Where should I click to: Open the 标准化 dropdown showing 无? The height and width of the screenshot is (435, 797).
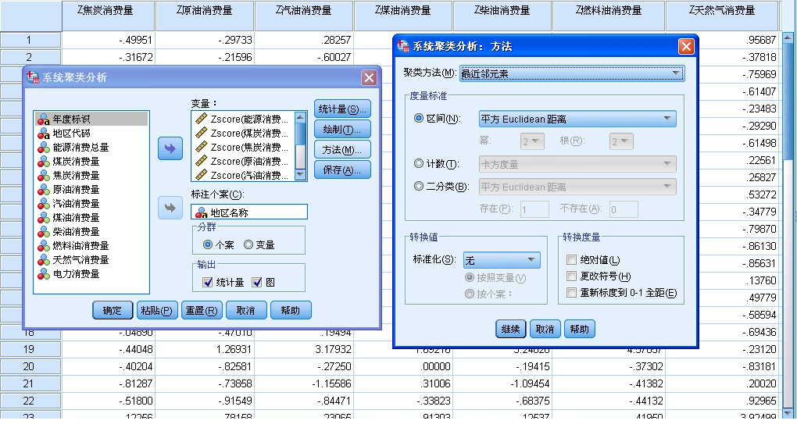pos(502,260)
